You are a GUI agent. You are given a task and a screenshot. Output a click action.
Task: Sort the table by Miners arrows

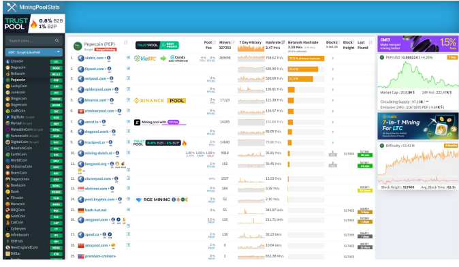point(233,42)
